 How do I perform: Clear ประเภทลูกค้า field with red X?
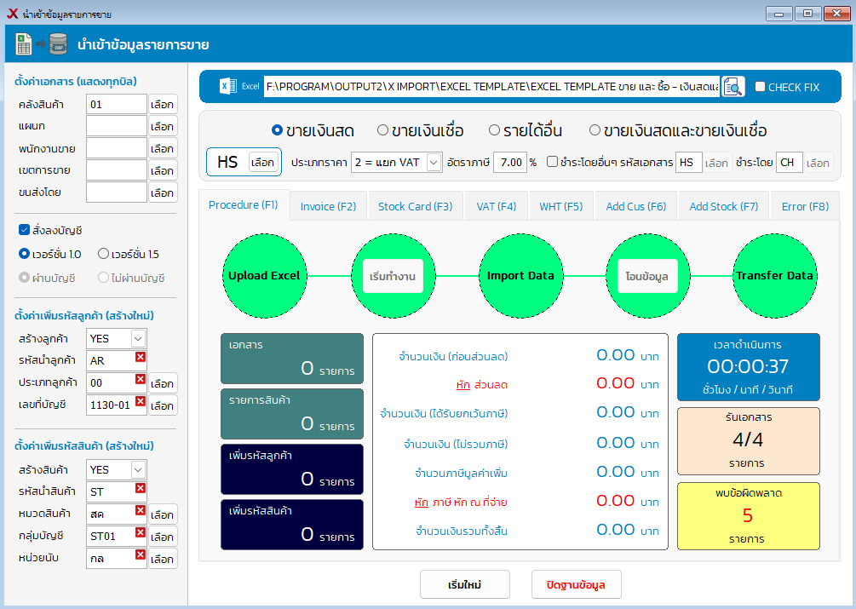click(x=141, y=379)
